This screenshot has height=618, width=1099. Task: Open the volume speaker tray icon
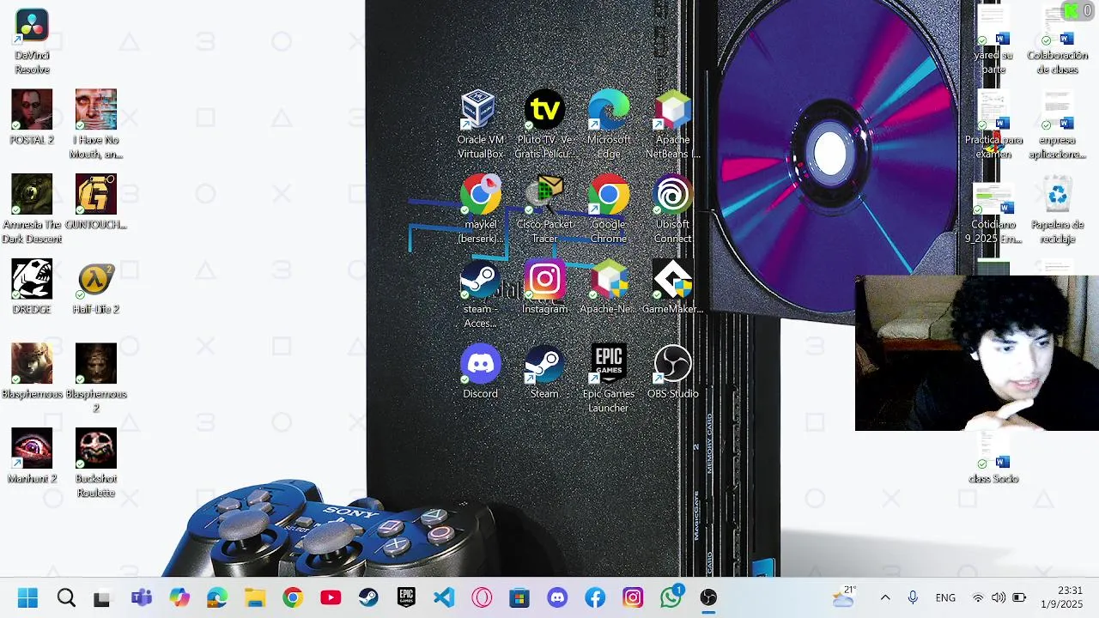pos(999,597)
